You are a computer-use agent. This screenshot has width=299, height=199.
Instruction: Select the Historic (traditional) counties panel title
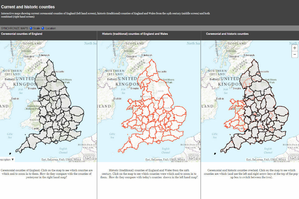coord(135,34)
